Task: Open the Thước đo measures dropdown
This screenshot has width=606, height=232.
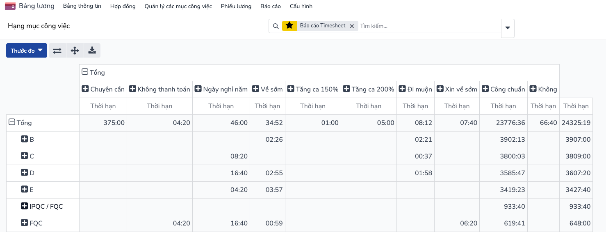Action: point(27,51)
